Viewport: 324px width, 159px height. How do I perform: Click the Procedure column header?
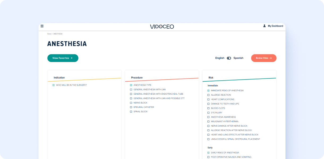[137, 78]
